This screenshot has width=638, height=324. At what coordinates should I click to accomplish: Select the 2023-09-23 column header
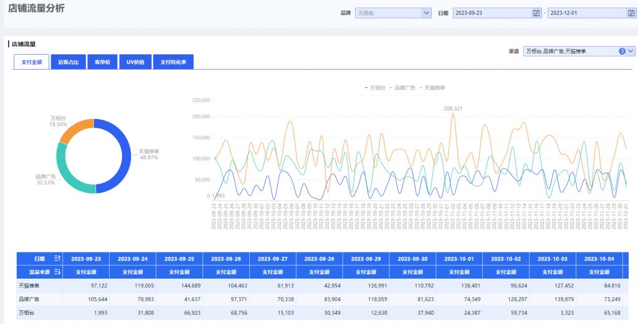pos(86,259)
